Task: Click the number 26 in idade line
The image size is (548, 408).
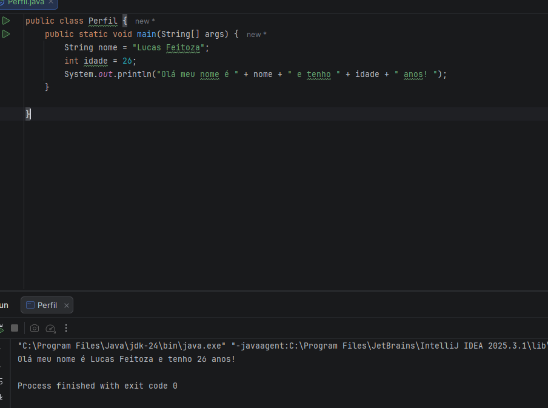Action: click(127, 61)
